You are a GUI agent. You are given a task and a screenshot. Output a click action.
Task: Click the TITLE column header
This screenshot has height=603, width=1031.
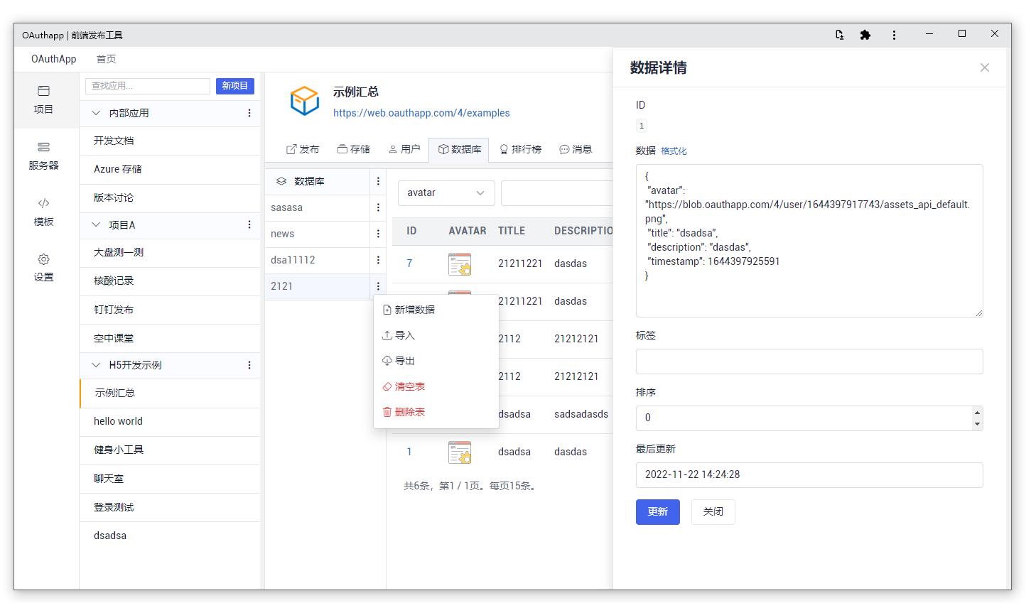click(512, 231)
